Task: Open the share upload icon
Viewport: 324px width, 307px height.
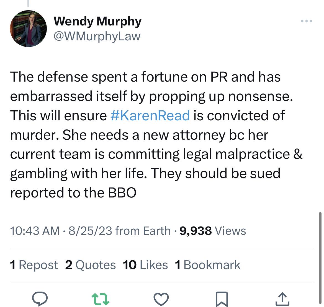Action: pos(282,299)
